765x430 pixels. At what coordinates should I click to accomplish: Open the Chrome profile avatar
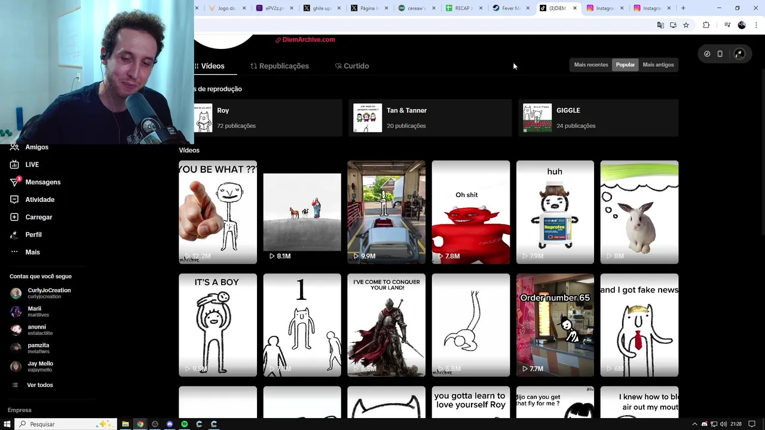point(742,25)
